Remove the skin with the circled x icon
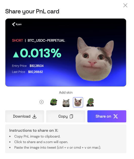 [41, 102]
